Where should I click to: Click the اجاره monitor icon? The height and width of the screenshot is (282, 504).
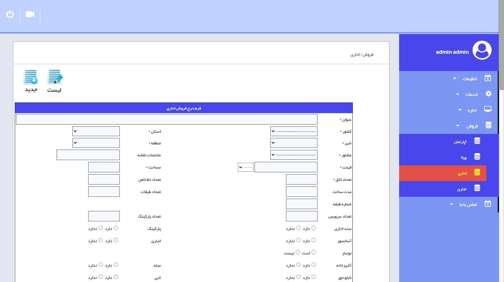488,109
